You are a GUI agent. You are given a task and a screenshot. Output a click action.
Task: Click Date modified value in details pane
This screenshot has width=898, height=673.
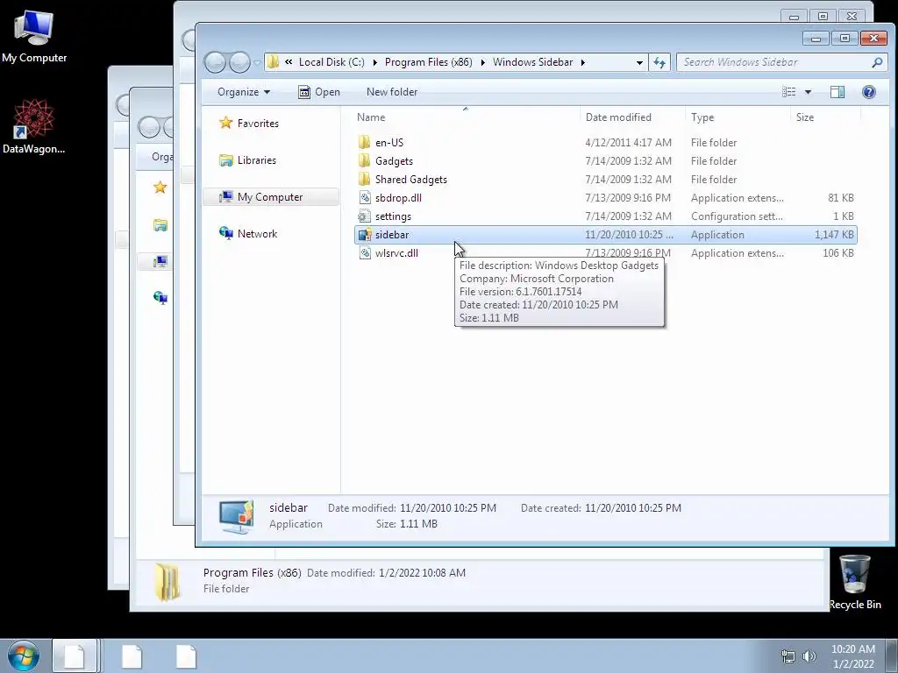[x=448, y=508]
